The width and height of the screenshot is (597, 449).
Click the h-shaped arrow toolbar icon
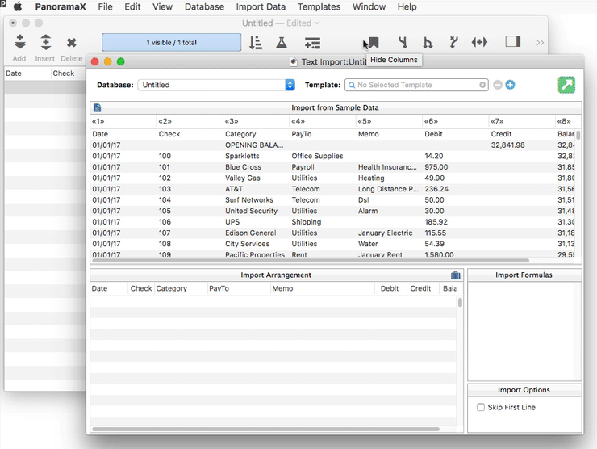pyautogui.click(x=428, y=42)
